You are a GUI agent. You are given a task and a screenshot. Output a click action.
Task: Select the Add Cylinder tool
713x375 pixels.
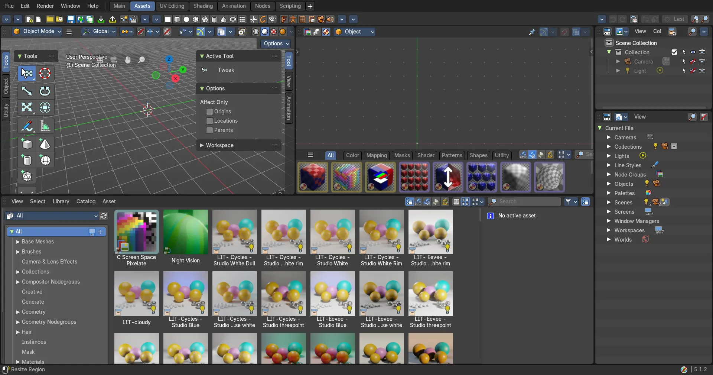pos(27,160)
